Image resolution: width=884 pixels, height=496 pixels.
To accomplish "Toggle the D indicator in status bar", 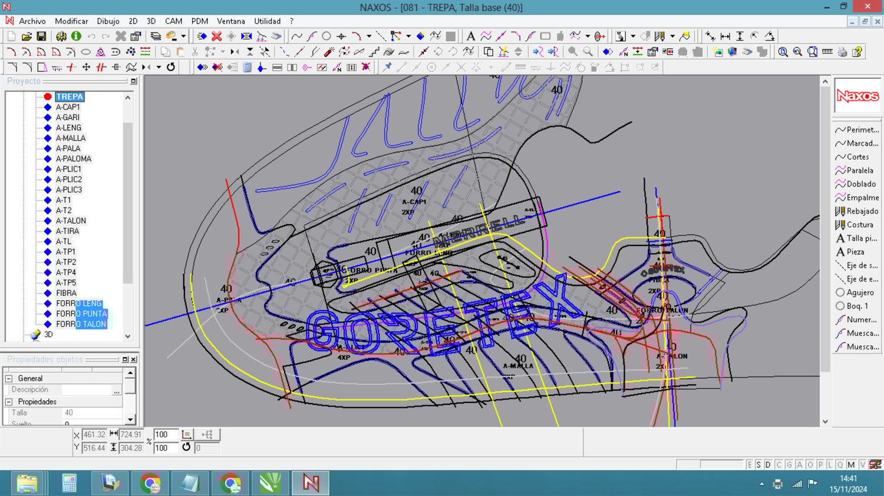I will pyautogui.click(x=768, y=464).
